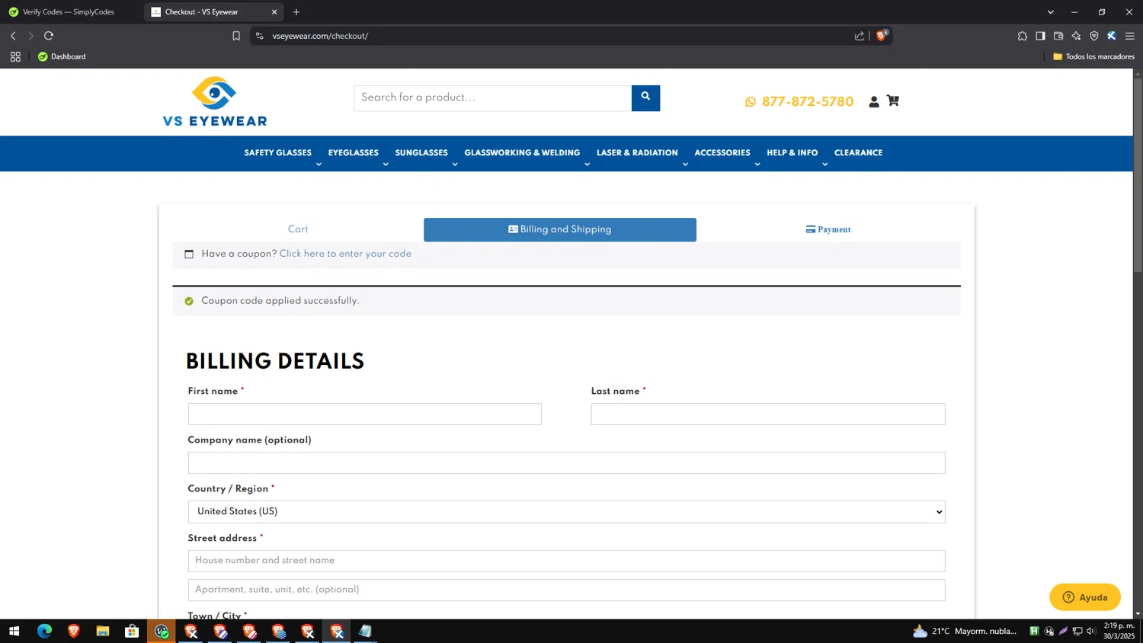Focus the Company name field
The height and width of the screenshot is (643, 1143).
[x=566, y=462]
